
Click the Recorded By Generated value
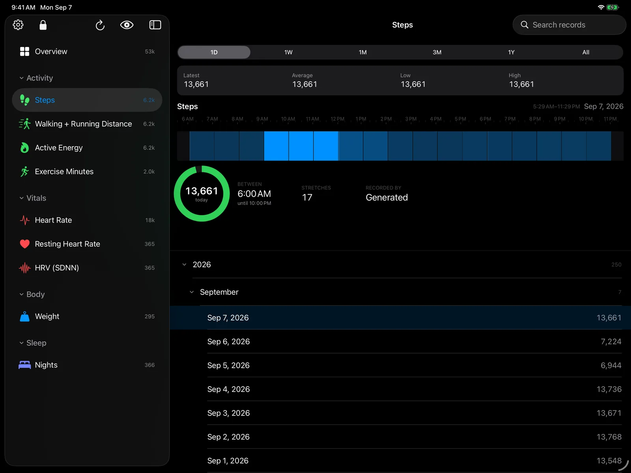tap(387, 197)
